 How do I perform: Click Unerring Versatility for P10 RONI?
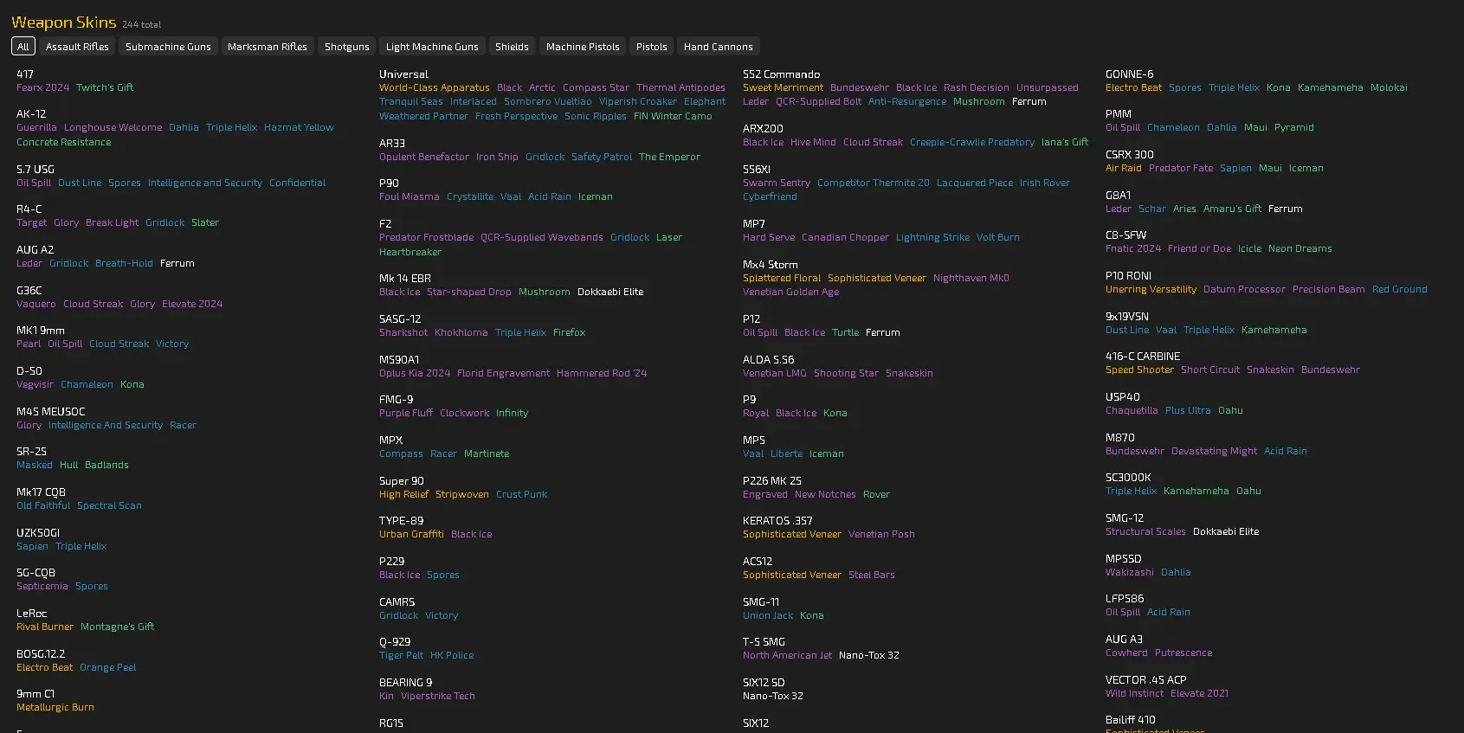(1151, 289)
